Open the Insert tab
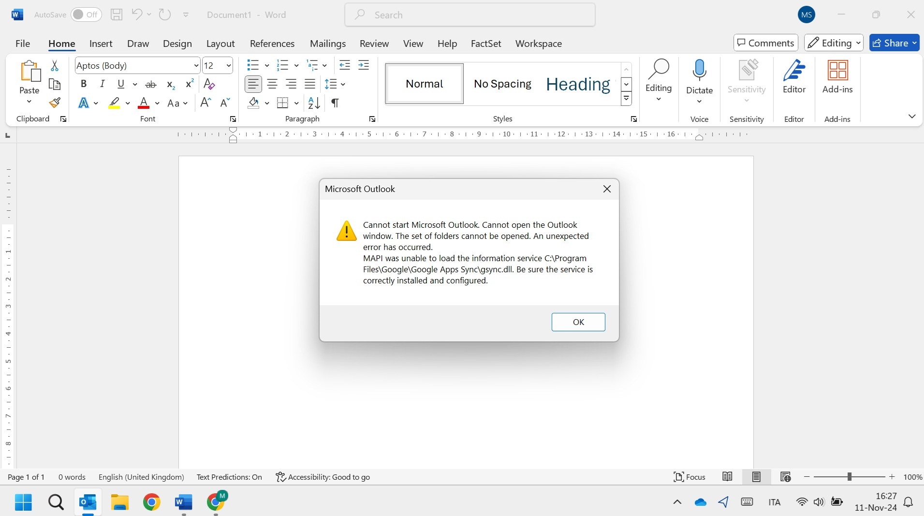Image resolution: width=924 pixels, height=516 pixels. tap(101, 44)
